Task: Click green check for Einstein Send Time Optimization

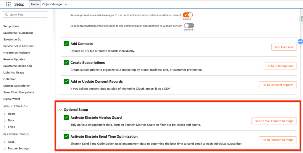Action: (x=66, y=136)
